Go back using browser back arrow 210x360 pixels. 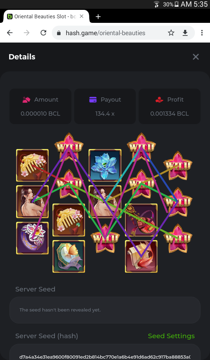tap(10, 33)
